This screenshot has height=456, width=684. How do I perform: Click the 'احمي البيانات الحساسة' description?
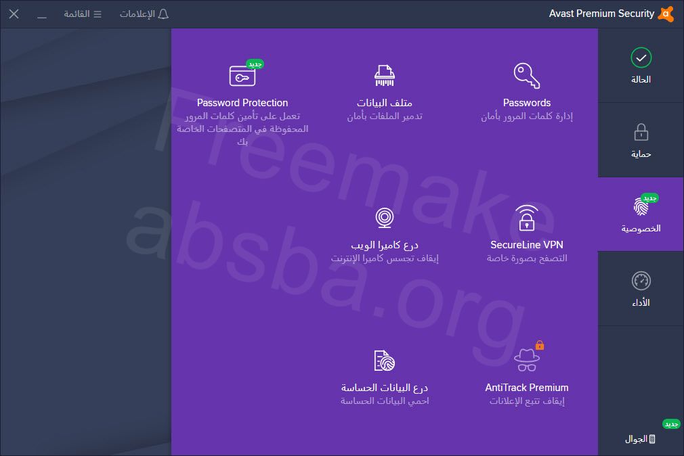pos(384,401)
